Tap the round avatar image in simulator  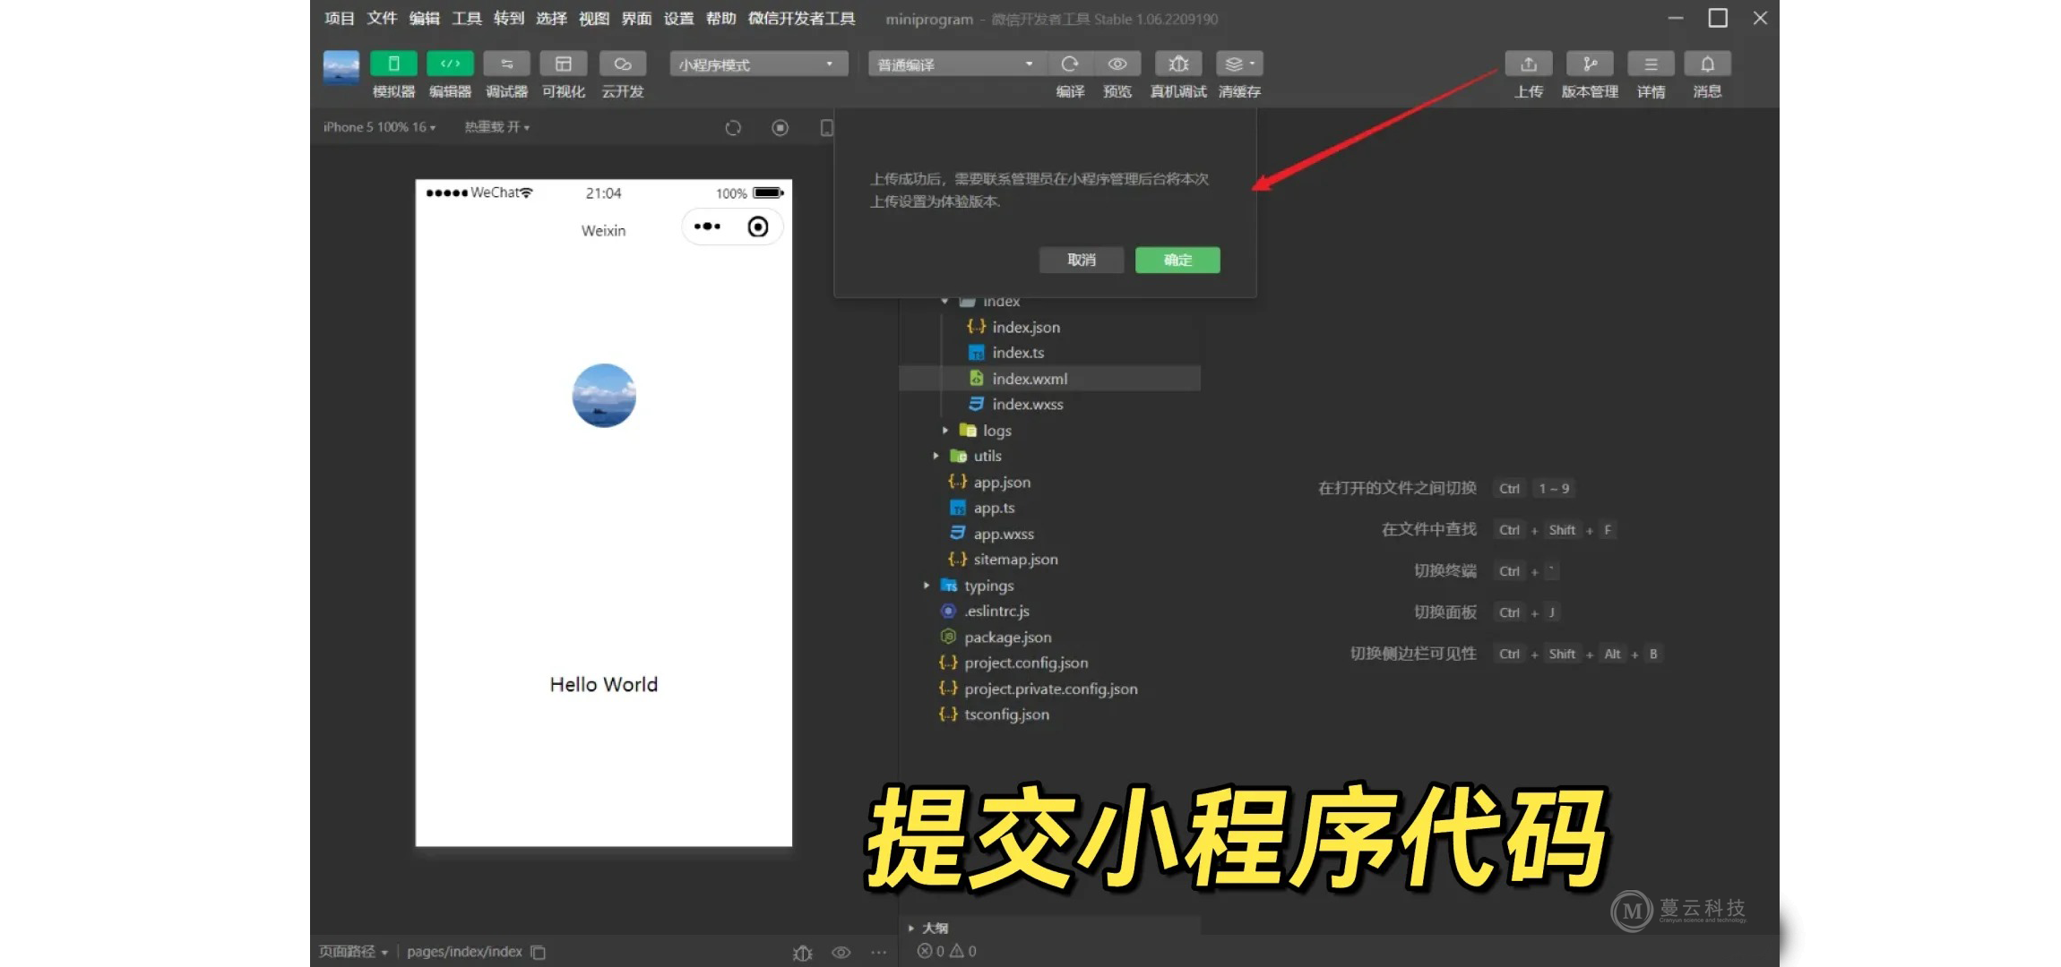pyautogui.click(x=604, y=395)
